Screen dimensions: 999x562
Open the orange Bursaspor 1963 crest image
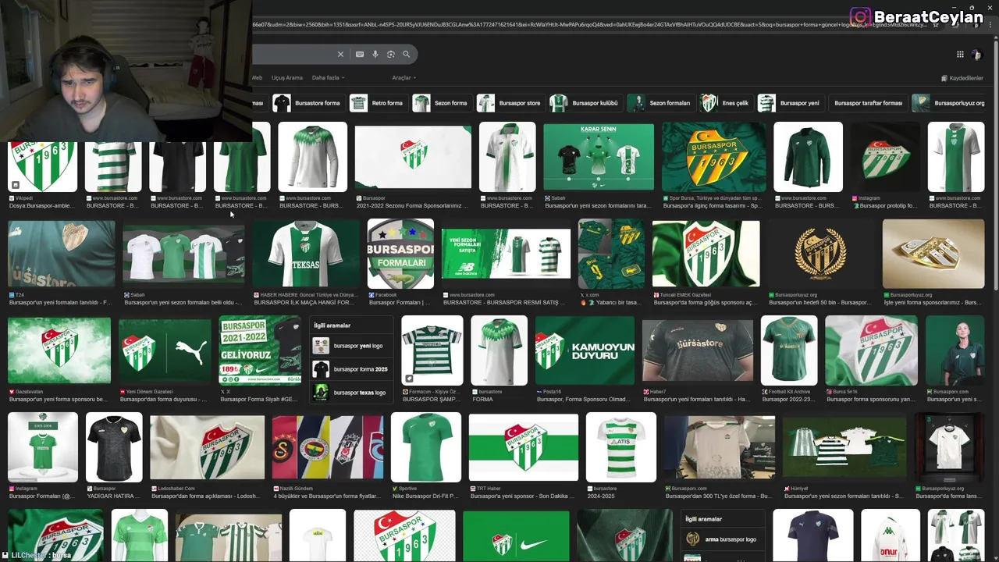tap(714, 157)
